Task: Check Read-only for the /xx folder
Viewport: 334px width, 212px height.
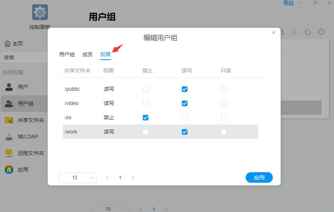Action: click(x=224, y=117)
